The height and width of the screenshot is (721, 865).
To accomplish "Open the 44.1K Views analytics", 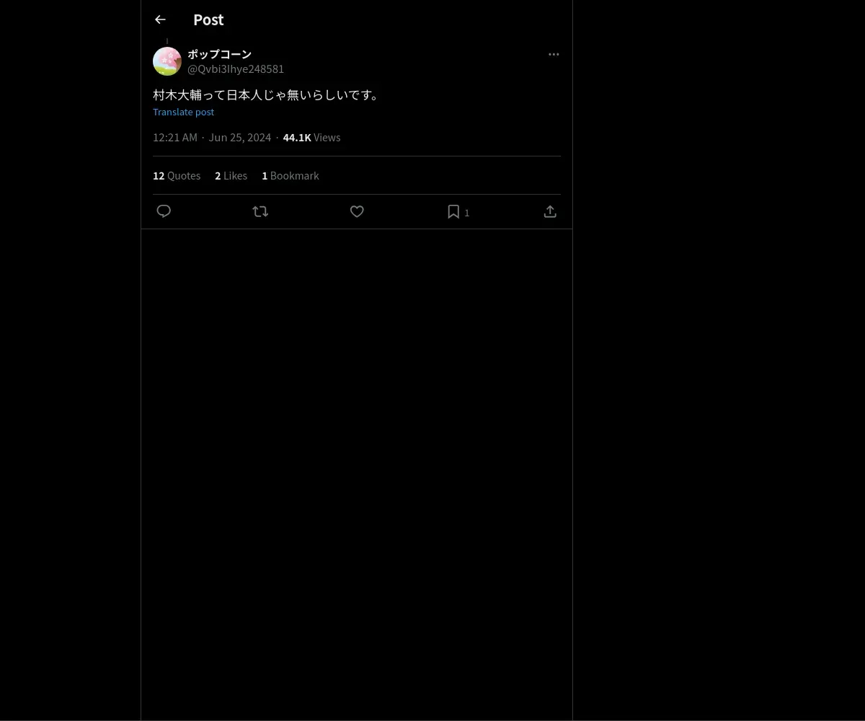I will (311, 137).
